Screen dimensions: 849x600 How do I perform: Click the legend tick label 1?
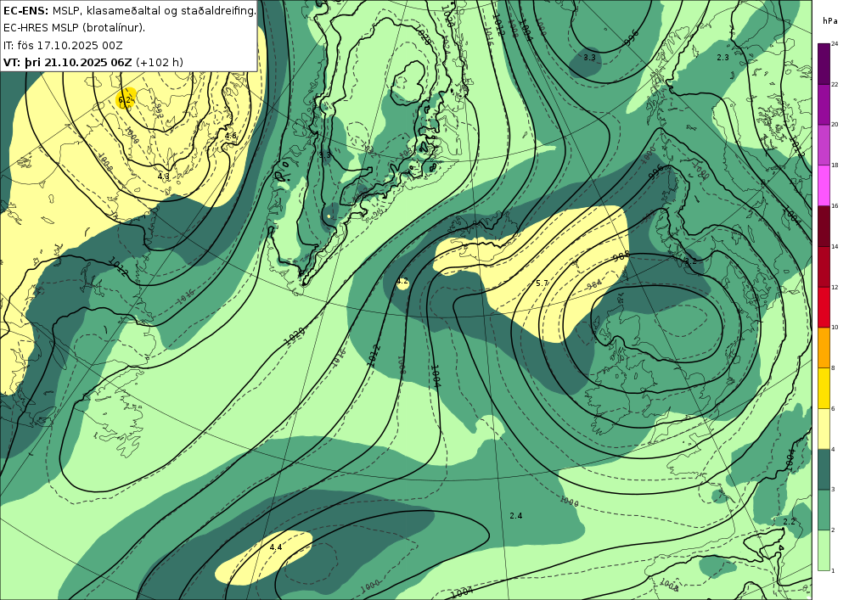tap(833, 571)
